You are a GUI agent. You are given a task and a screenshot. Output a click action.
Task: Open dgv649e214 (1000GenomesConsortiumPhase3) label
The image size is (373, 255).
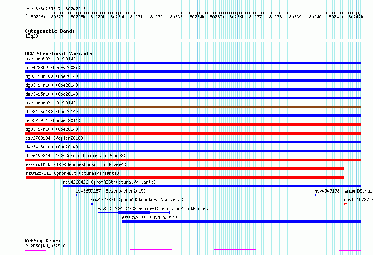75,156
